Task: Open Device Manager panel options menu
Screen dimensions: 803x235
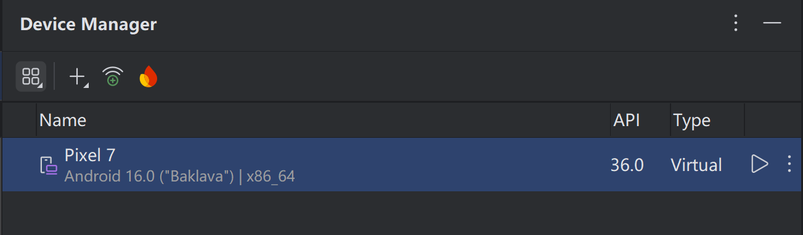Action: pyautogui.click(x=735, y=24)
